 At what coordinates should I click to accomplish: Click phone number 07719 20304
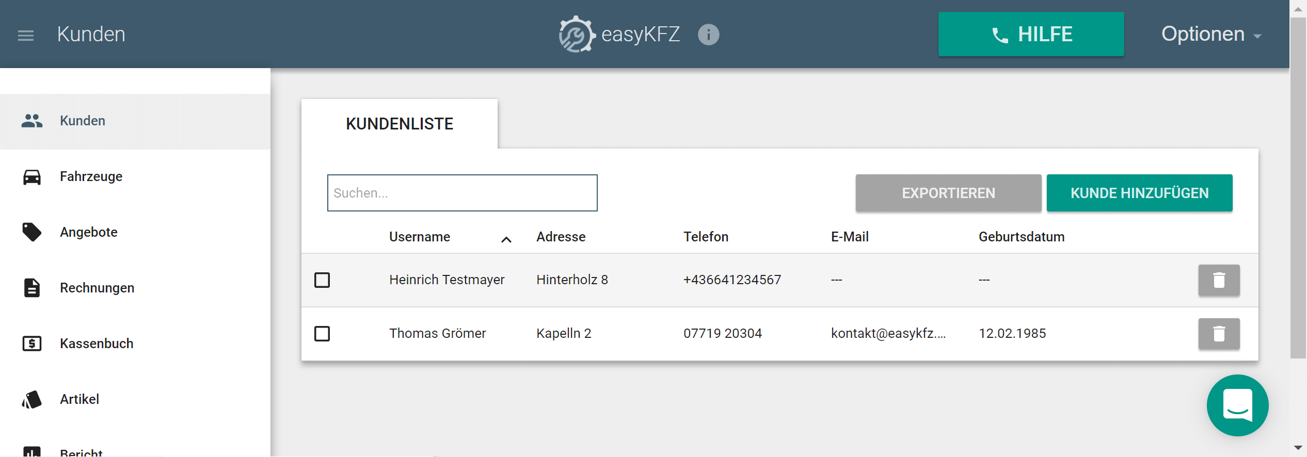click(723, 333)
